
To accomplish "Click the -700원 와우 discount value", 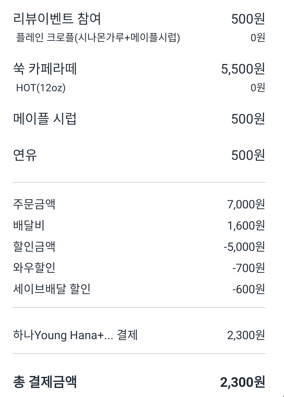I will pyautogui.click(x=249, y=268).
